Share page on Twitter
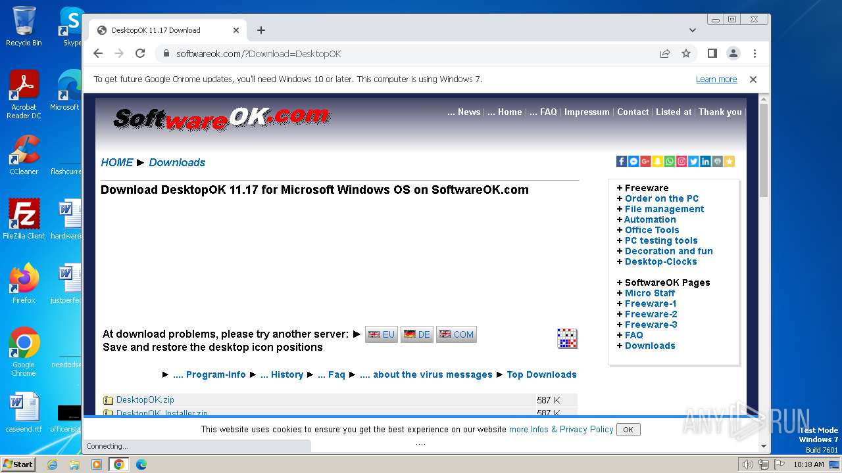Viewport: 842px width, 473px height. pyautogui.click(x=693, y=162)
